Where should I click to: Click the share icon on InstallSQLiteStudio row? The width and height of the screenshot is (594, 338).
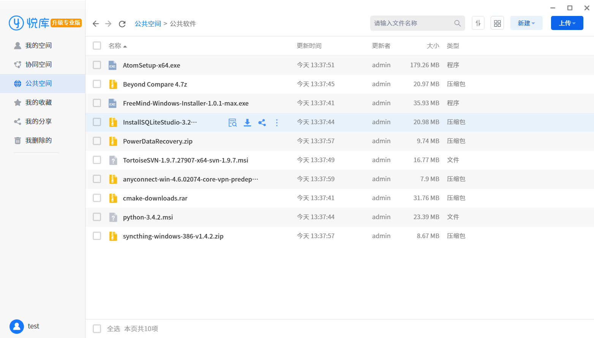click(262, 122)
